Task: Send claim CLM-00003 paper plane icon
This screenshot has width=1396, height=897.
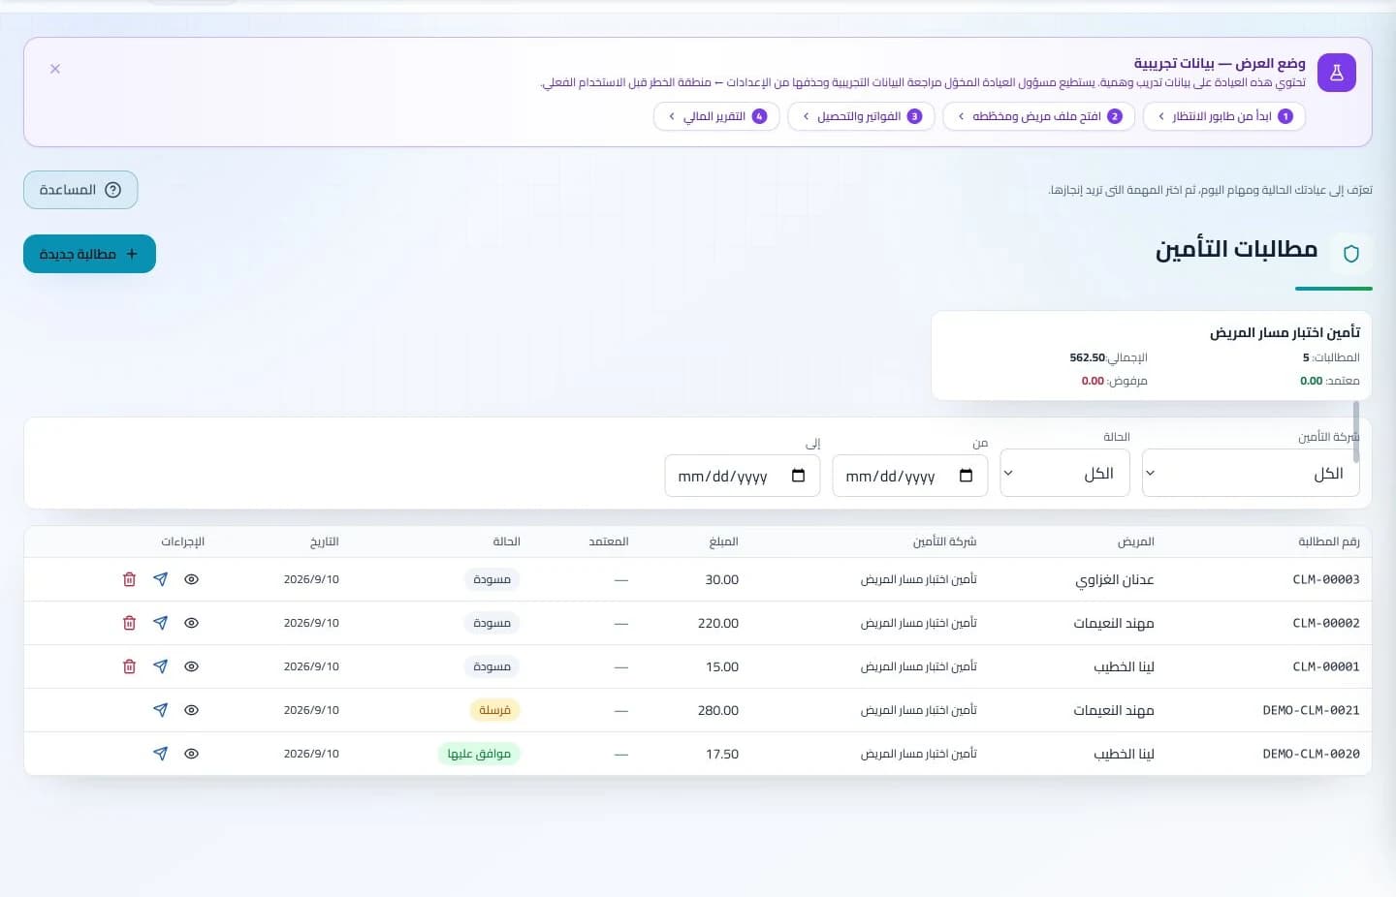Action: coord(161,579)
